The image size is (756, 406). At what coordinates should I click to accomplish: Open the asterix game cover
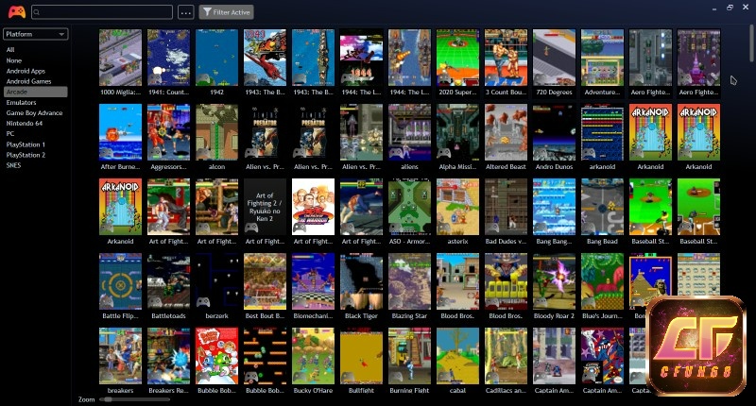[457, 207]
